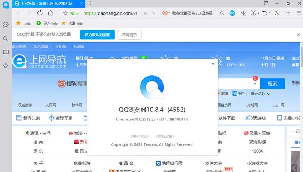
Task: Click the 不再提示 button
Action: (129, 34)
